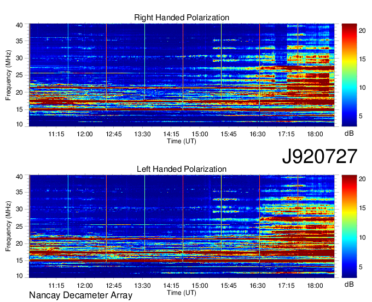372x302 pixels.
Task: Click the 'dB' unit under bottom color bar
Action: click(349, 284)
